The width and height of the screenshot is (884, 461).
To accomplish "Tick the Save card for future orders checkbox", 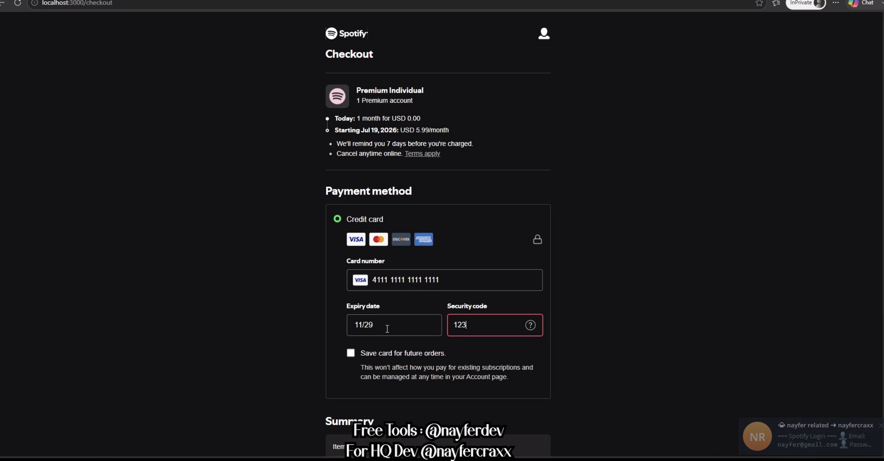I will click(351, 353).
